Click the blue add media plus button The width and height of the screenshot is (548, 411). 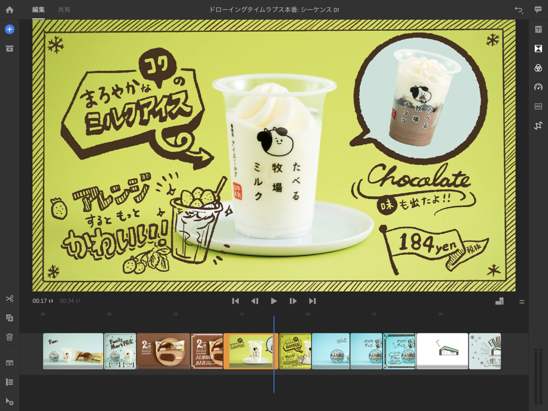click(9, 30)
